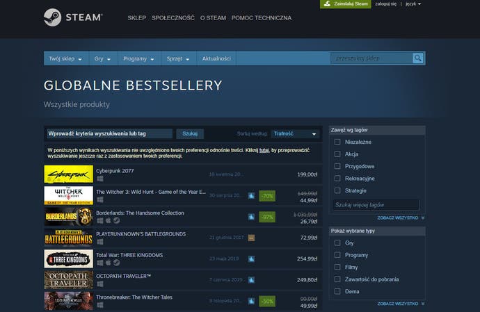Check the Rekreacyjne tag checkbox
This screenshot has height=312, width=480.
(337, 179)
